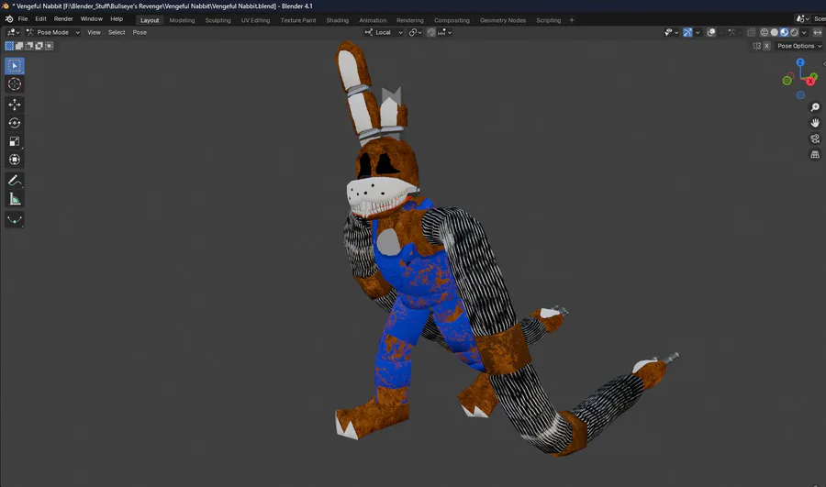
Task: Toggle X-ray view button
Action: [x=751, y=33]
